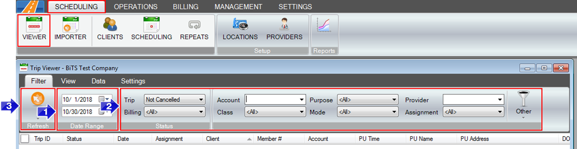Expand the Assignment filter dropdown
577x149 pixels.
(500, 112)
